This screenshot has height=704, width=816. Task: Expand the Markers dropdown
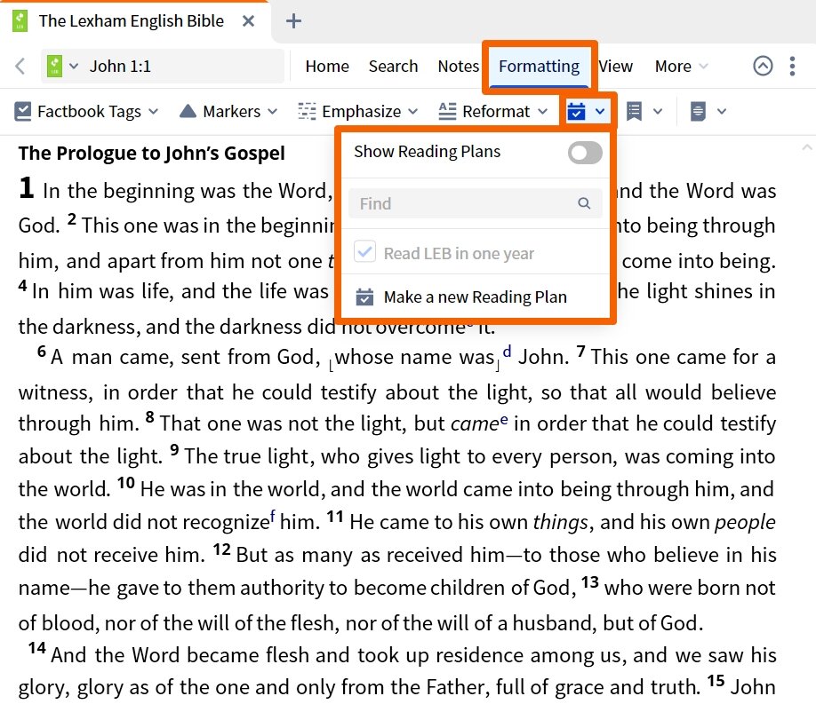(x=273, y=111)
